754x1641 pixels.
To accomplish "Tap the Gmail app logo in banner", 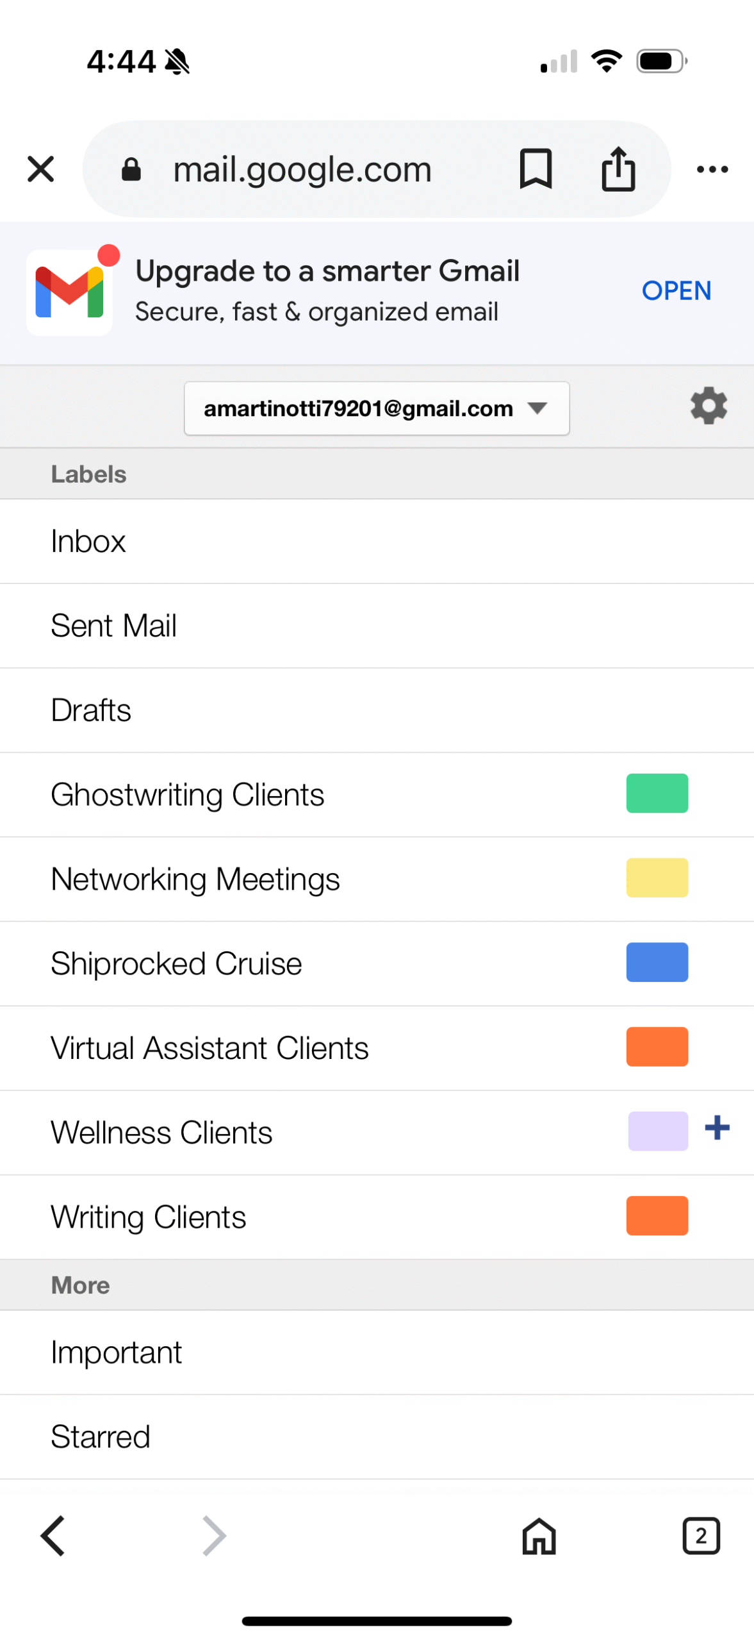I will (x=70, y=292).
